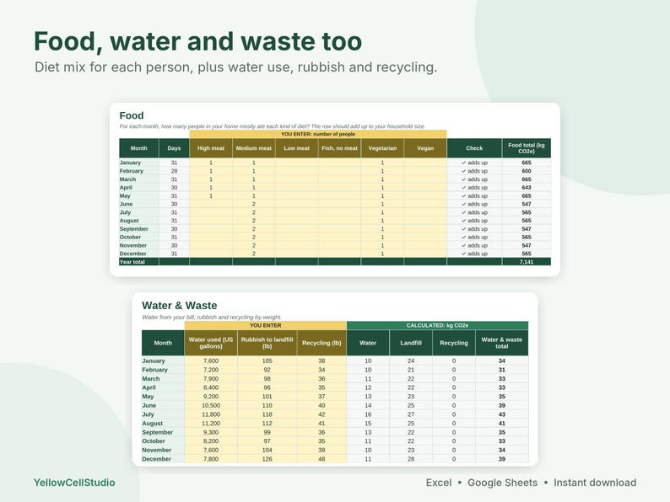Click April's food total 643
The width and height of the screenshot is (670, 502).
pos(527,187)
